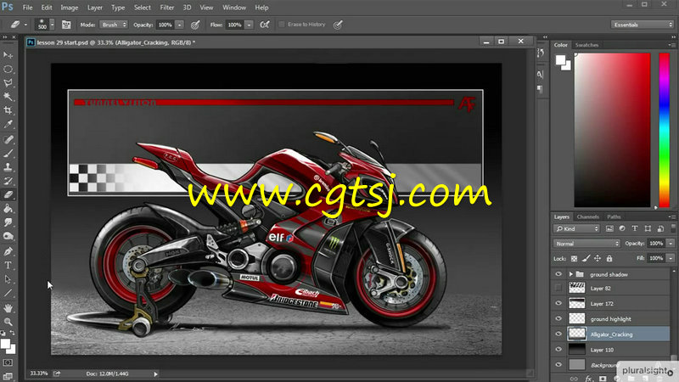Open brush preset picker arrow beside 500

click(x=53, y=25)
